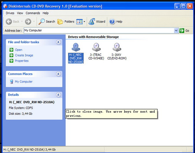Click the status bar drive info text
This screenshot has width=195, height=153.
(x=30, y=149)
